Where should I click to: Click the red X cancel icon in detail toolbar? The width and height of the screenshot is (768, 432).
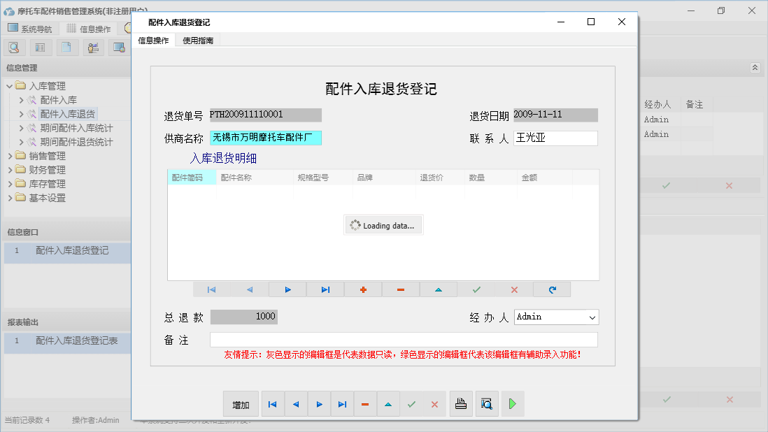click(x=514, y=289)
